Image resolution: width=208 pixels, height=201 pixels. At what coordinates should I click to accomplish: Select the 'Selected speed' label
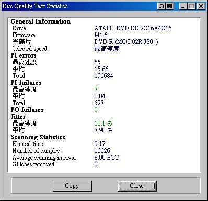(x=30, y=49)
